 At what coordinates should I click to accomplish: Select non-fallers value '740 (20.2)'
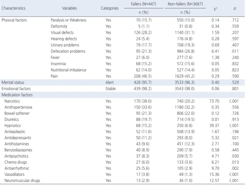click(186, 101)
